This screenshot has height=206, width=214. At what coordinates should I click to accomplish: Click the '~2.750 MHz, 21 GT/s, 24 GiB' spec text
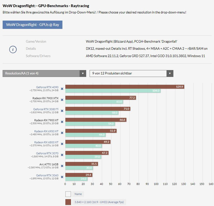44,90
